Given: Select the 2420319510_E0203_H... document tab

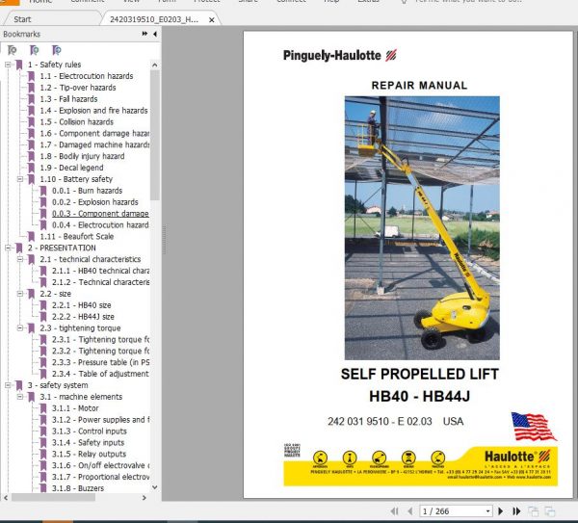Looking at the screenshot, I should tap(154, 19).
